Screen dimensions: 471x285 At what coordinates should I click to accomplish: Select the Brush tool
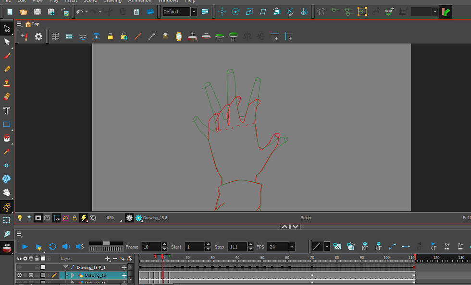coord(7,56)
